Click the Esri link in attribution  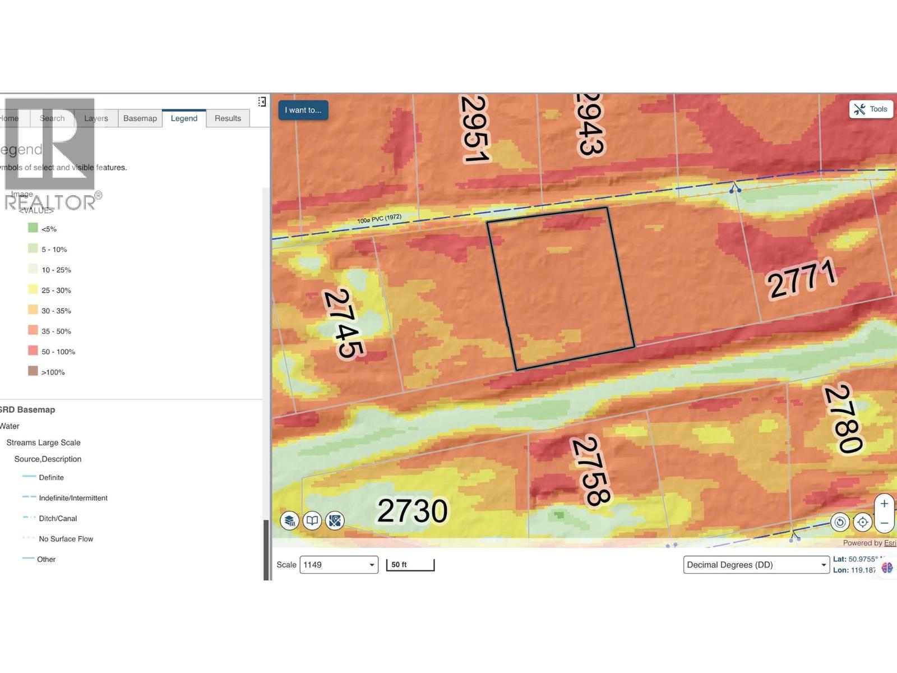coord(890,543)
